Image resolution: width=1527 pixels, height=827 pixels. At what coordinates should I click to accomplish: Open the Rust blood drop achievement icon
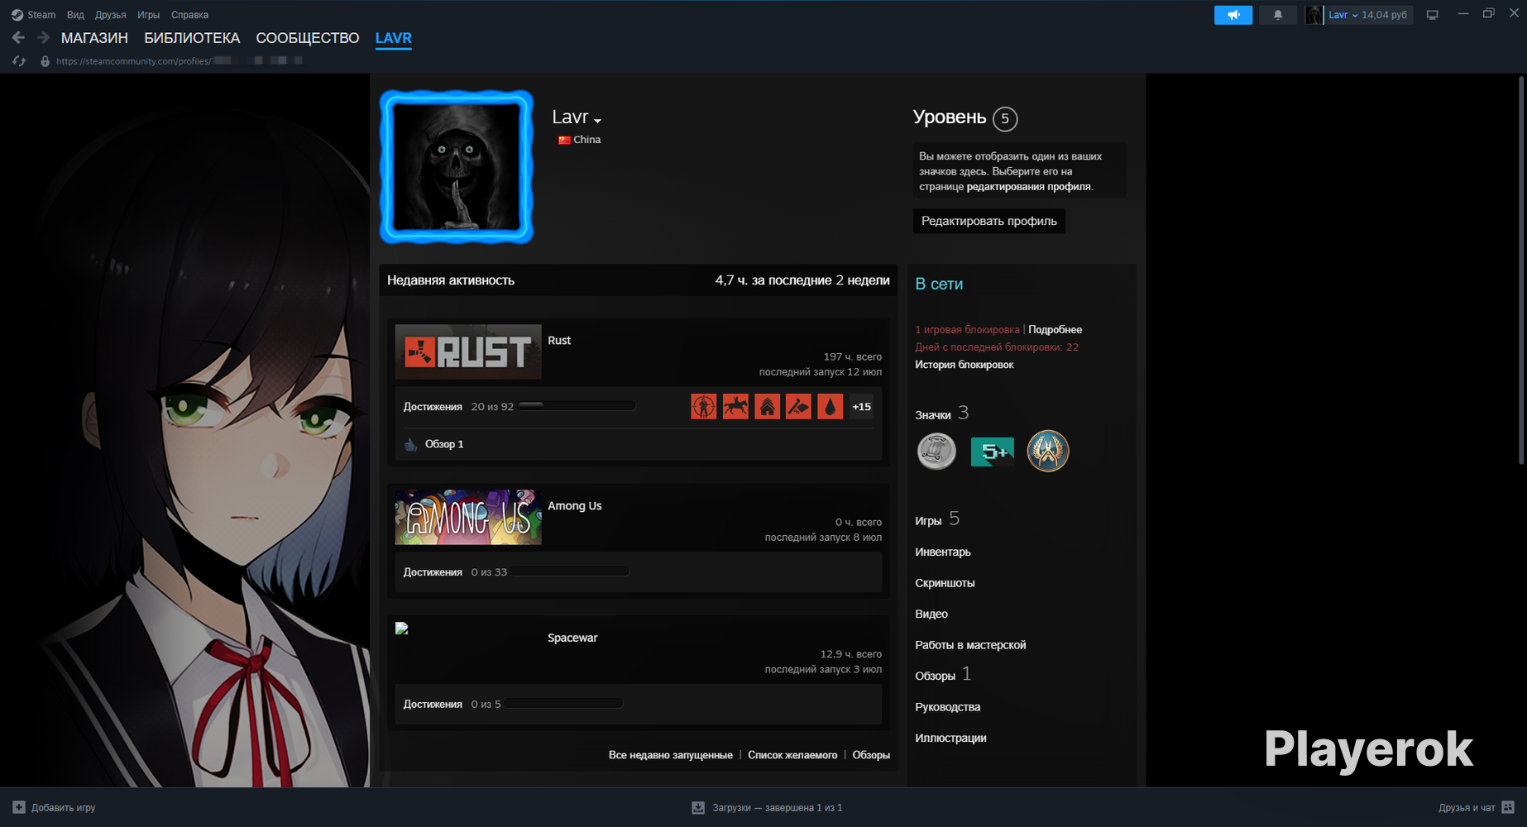point(830,407)
